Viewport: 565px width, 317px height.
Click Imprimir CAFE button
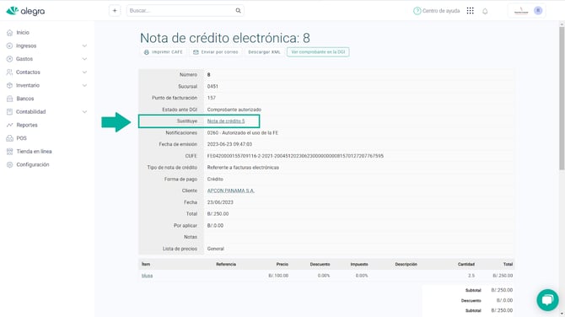point(164,52)
